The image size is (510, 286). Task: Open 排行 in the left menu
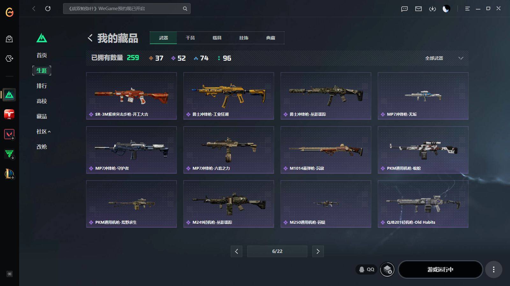42,86
